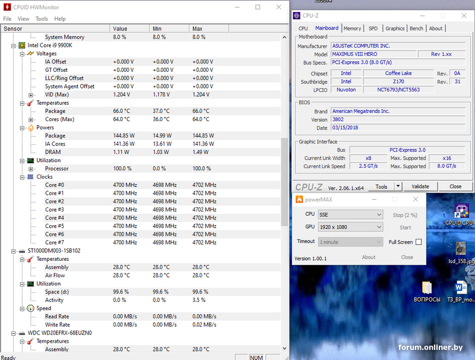Switch to the CPU tab in CPU-Z

[303, 28]
